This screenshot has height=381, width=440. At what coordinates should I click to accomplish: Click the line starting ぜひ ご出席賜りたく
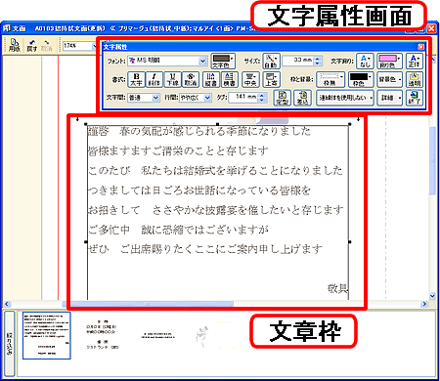204,249
